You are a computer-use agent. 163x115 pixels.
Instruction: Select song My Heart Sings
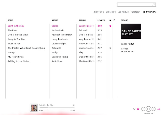point(16,57)
